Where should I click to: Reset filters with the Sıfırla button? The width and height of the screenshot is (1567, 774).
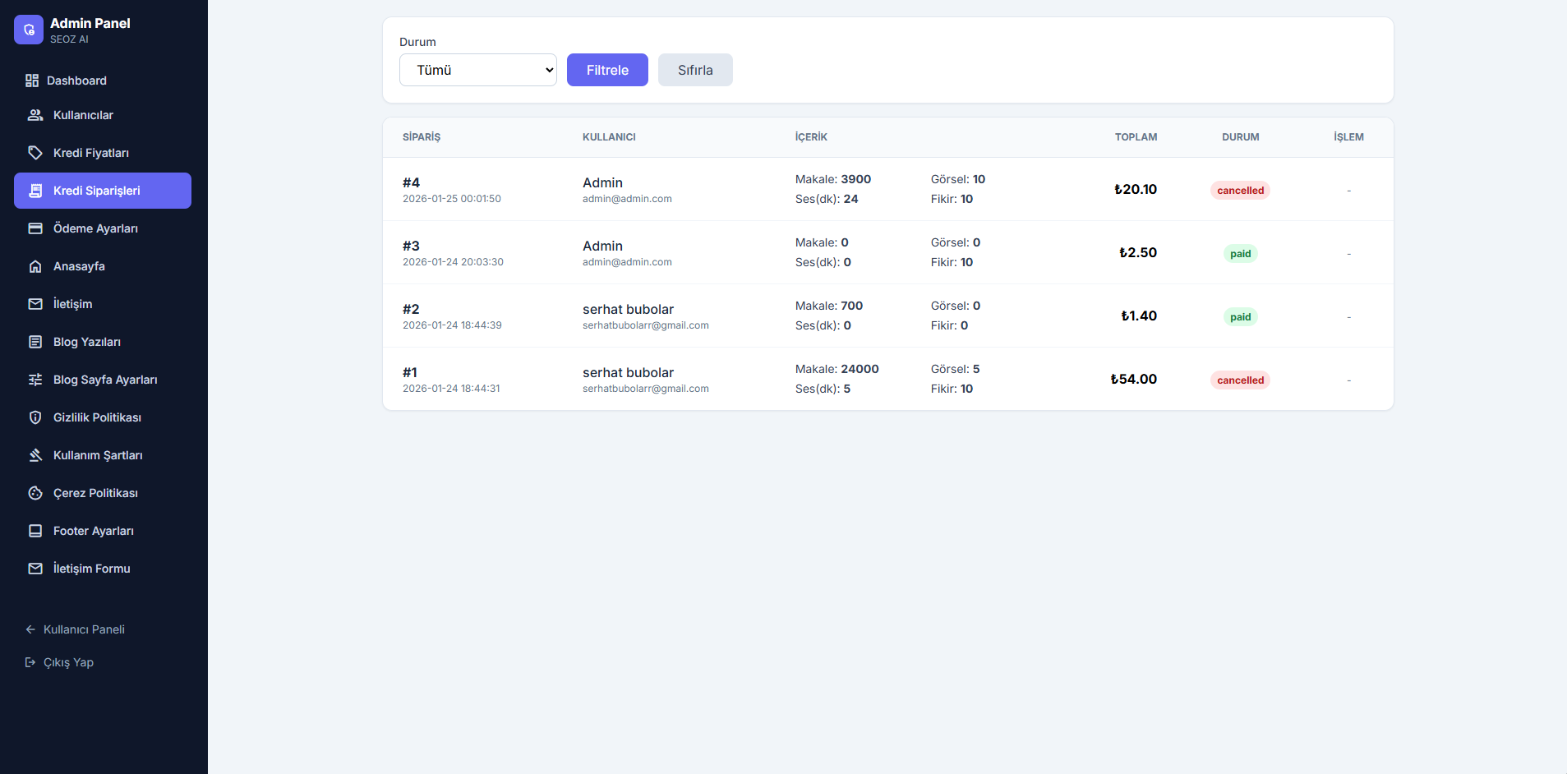coord(695,70)
